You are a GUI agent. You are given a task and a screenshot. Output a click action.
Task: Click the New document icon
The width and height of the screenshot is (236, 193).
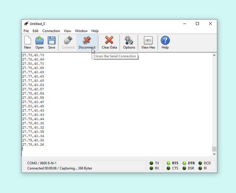coord(28,42)
